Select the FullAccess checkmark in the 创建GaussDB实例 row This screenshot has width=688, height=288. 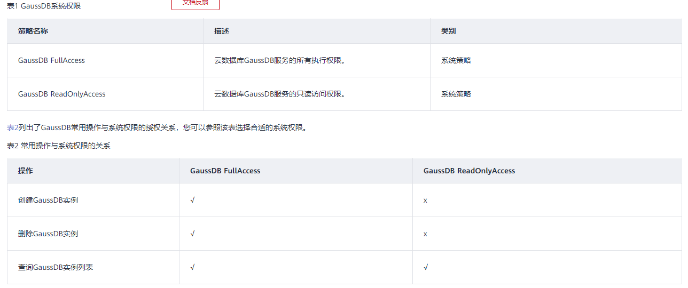192,200
